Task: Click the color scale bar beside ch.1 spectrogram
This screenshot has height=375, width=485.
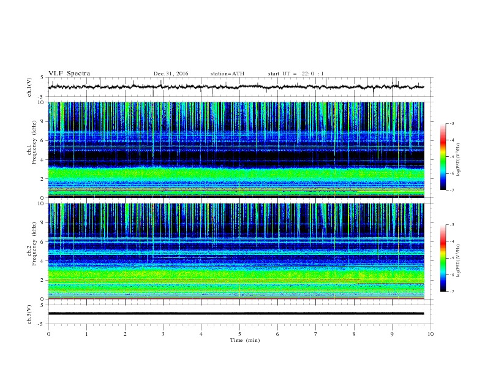Action: tap(443, 157)
